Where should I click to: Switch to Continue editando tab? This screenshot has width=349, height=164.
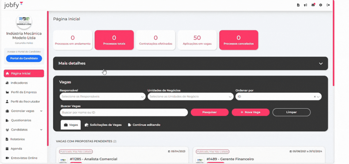click(x=144, y=125)
